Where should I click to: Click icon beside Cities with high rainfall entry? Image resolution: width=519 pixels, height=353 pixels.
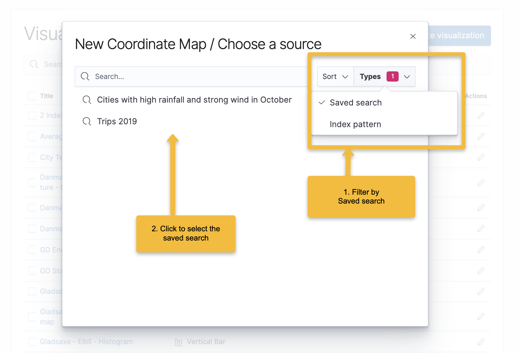pyautogui.click(x=87, y=100)
